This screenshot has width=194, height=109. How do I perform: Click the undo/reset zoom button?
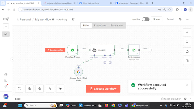click(x=50, y=89)
